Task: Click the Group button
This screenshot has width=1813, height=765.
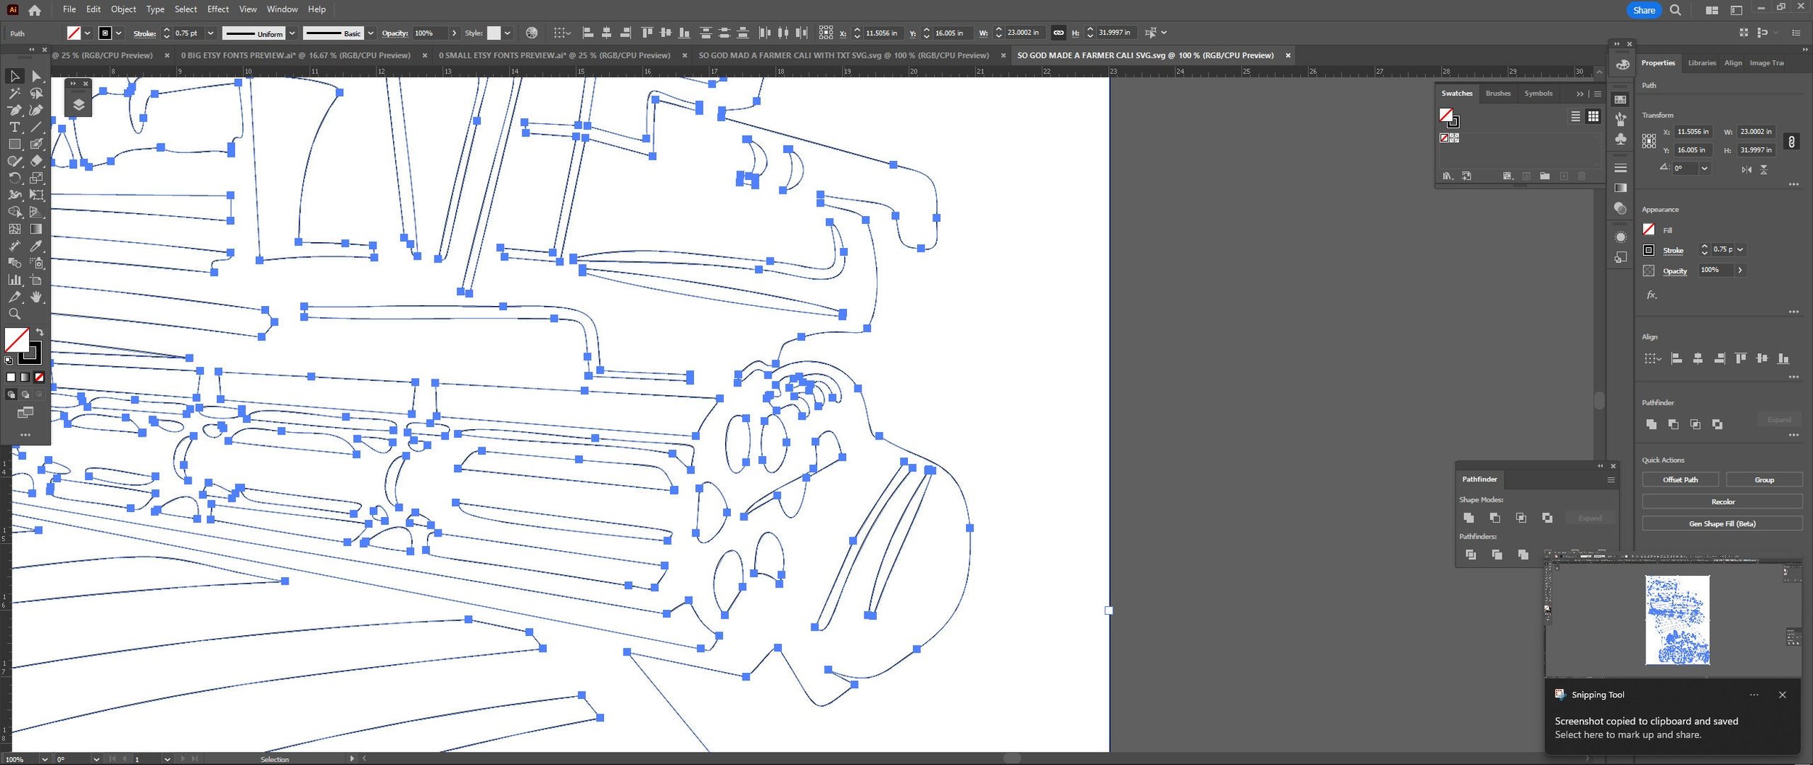Action: 1764,480
